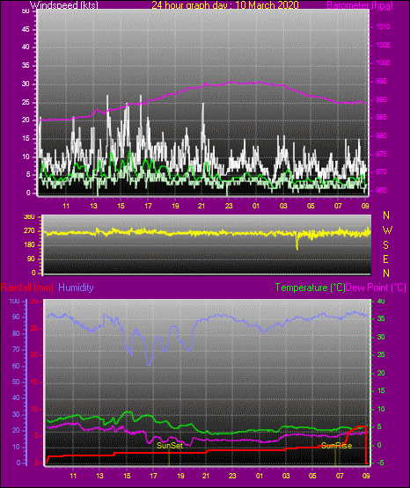Click the Barometer (hpa) axis title
Screen dimensions: 410x488
[x=360, y=4]
